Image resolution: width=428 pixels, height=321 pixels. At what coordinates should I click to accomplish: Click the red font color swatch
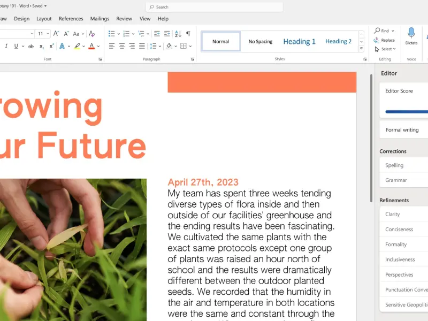coord(91,46)
